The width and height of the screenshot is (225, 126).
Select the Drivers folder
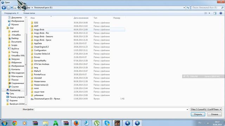coord(77,57)
